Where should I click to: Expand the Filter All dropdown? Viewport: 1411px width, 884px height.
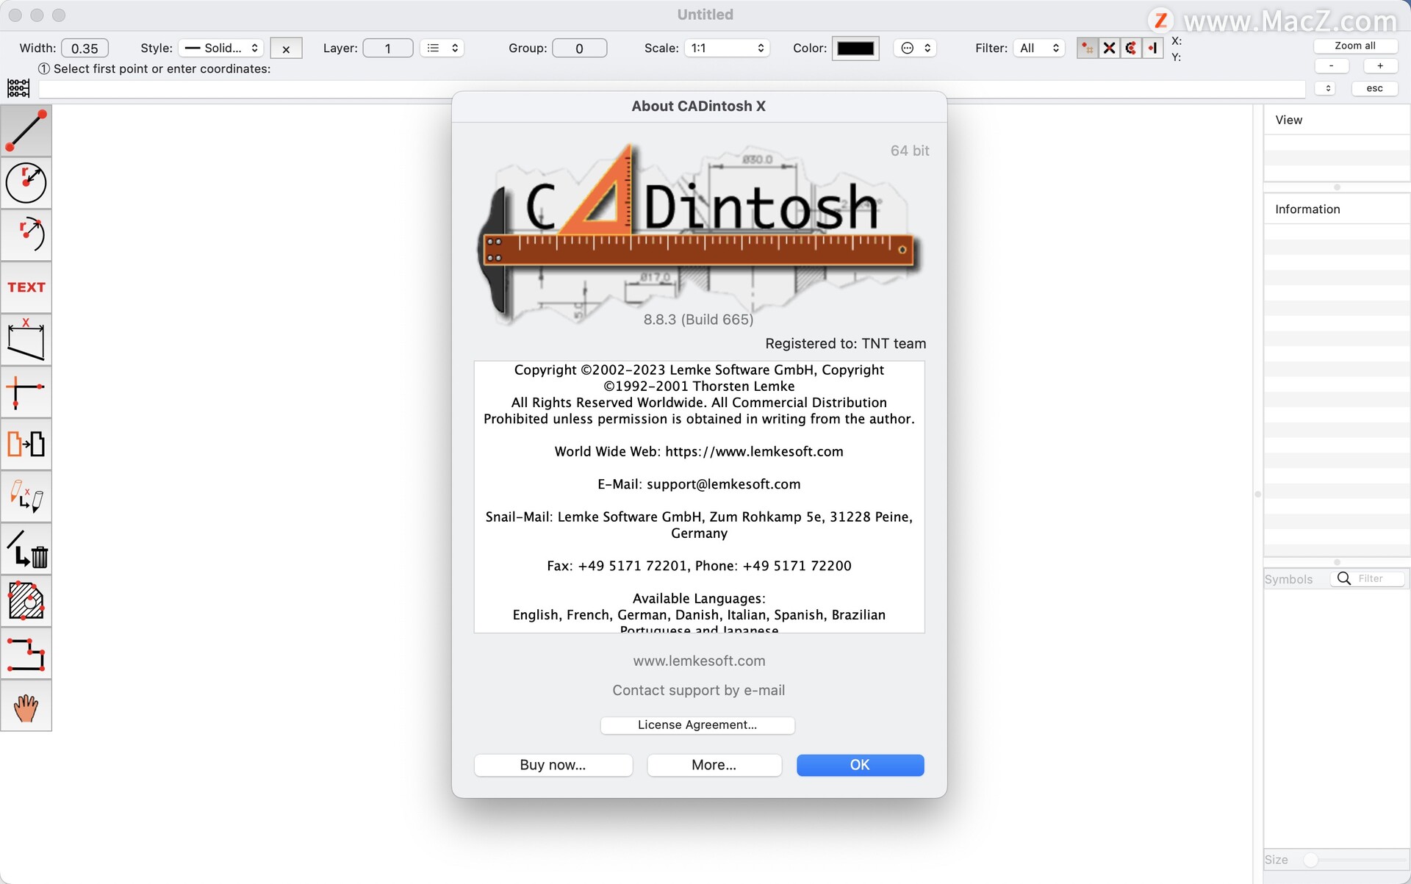[x=1039, y=48]
